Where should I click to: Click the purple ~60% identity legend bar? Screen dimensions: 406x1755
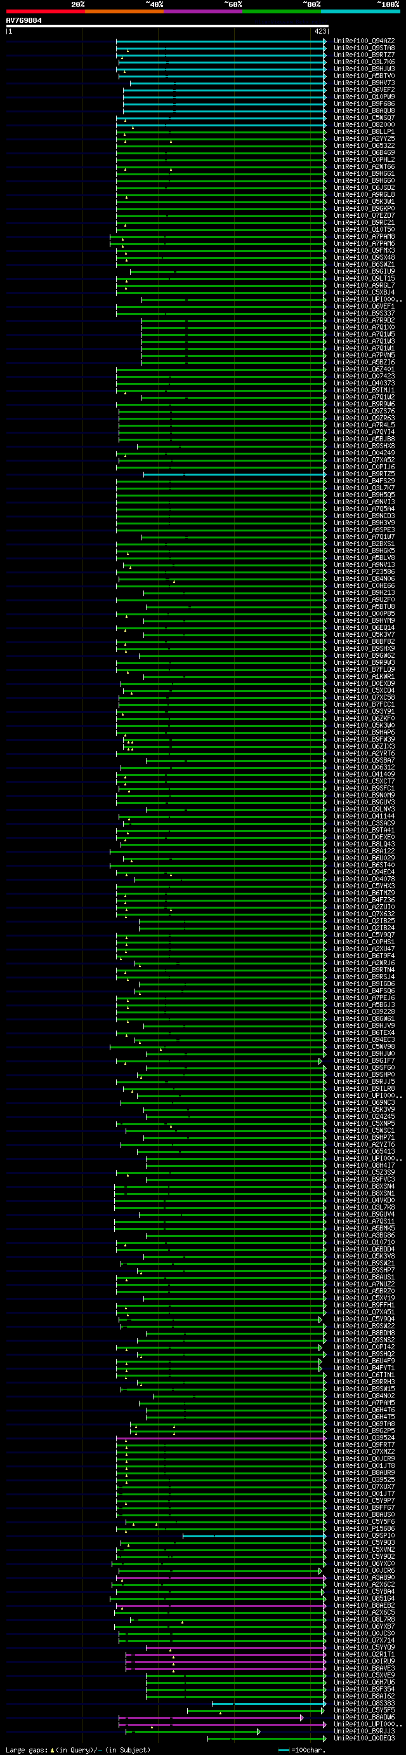(x=202, y=11)
